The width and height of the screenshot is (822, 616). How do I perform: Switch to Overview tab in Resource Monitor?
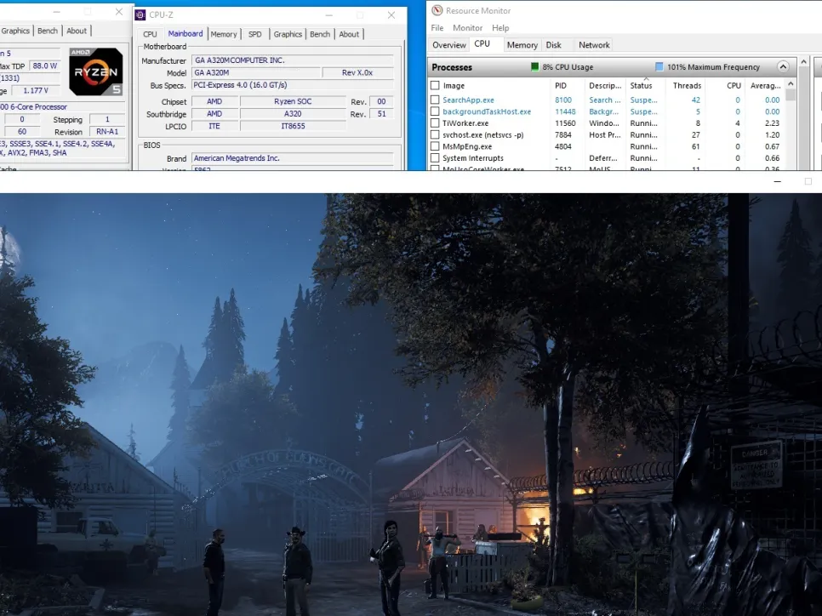(x=448, y=45)
